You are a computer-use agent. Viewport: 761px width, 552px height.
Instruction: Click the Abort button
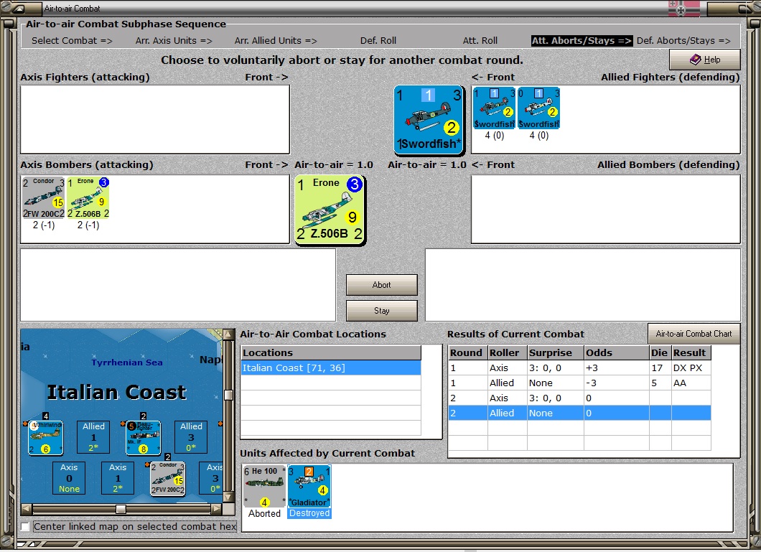click(381, 285)
